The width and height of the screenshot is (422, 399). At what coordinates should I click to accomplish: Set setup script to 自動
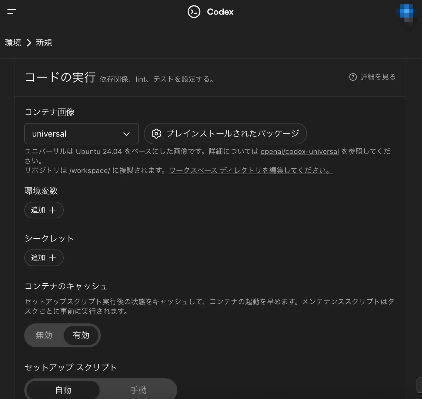click(x=63, y=390)
